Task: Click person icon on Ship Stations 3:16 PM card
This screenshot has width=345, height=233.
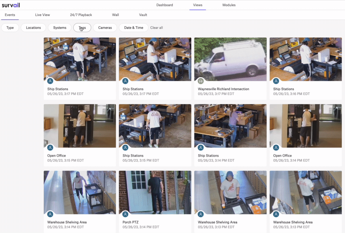Action: [276, 81]
